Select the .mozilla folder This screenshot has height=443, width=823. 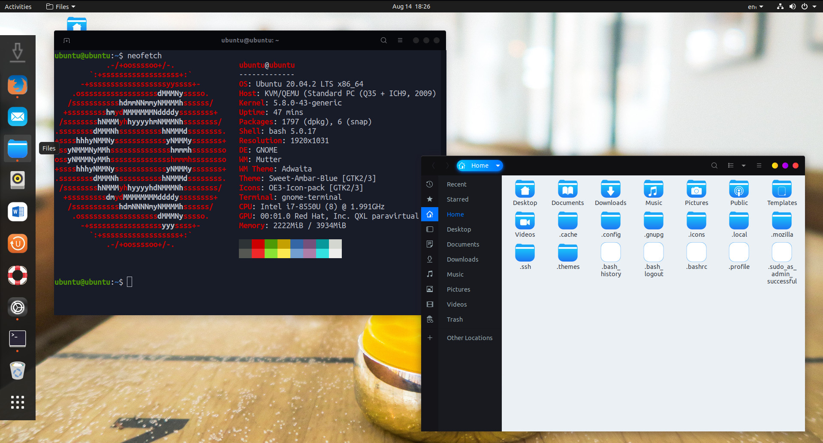[x=782, y=225]
